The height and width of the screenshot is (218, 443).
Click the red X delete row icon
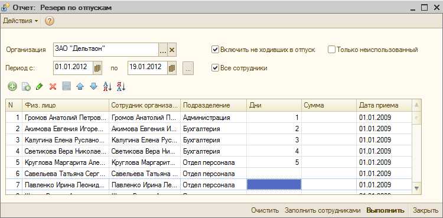tap(53, 87)
